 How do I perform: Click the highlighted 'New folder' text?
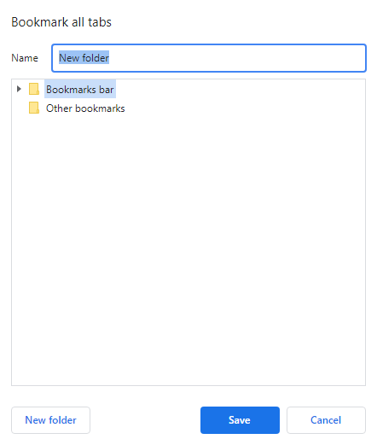click(84, 58)
